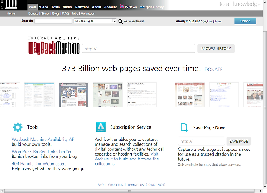The width and height of the screenshot is (267, 193).
Task: Open the Volunteer link
Action: [88, 14]
